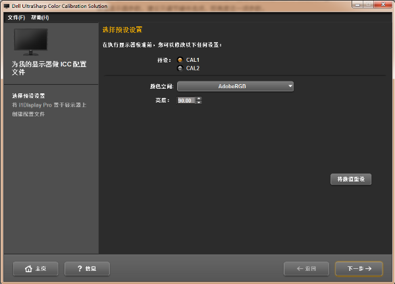Open help via the bottom 帮助 button
This screenshot has height=284, width=395.
click(x=87, y=268)
